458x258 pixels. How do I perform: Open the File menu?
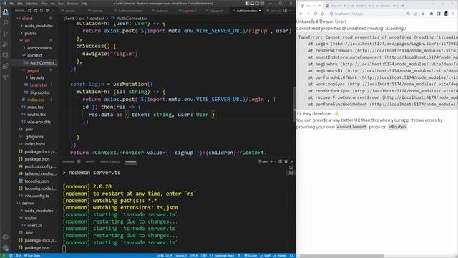11,4
